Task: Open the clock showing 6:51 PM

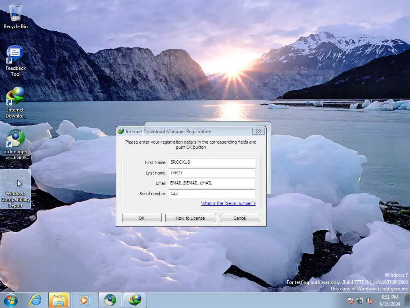Action: (x=390, y=300)
